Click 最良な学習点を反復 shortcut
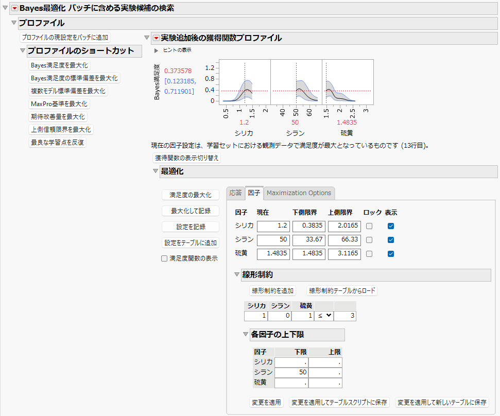500x416 pixels. click(57, 143)
